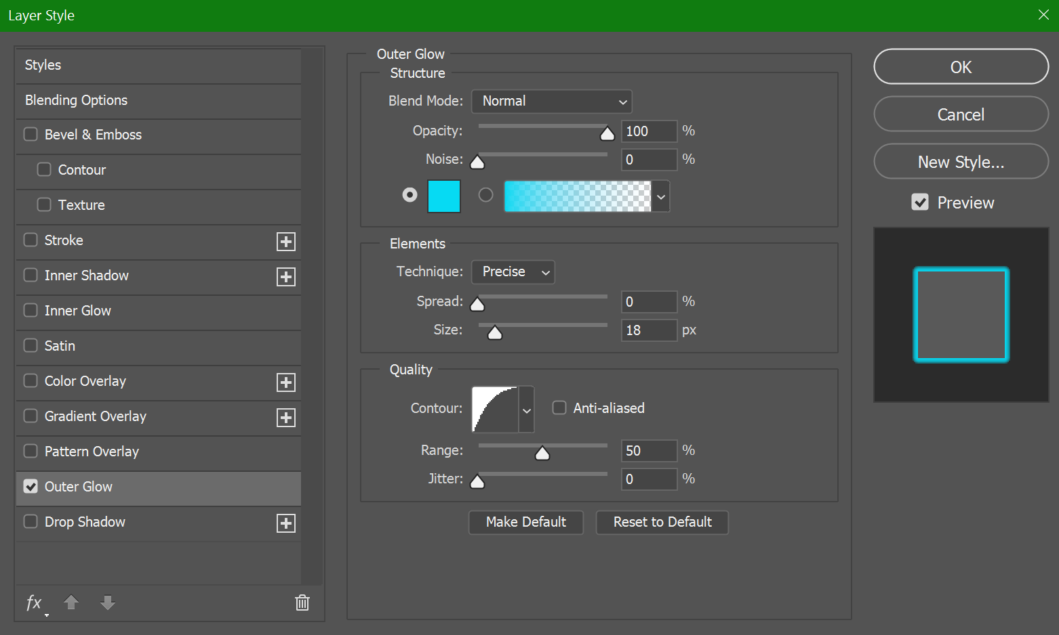
Task: Add another Stroke effect with plus icon
Action: pos(286,242)
